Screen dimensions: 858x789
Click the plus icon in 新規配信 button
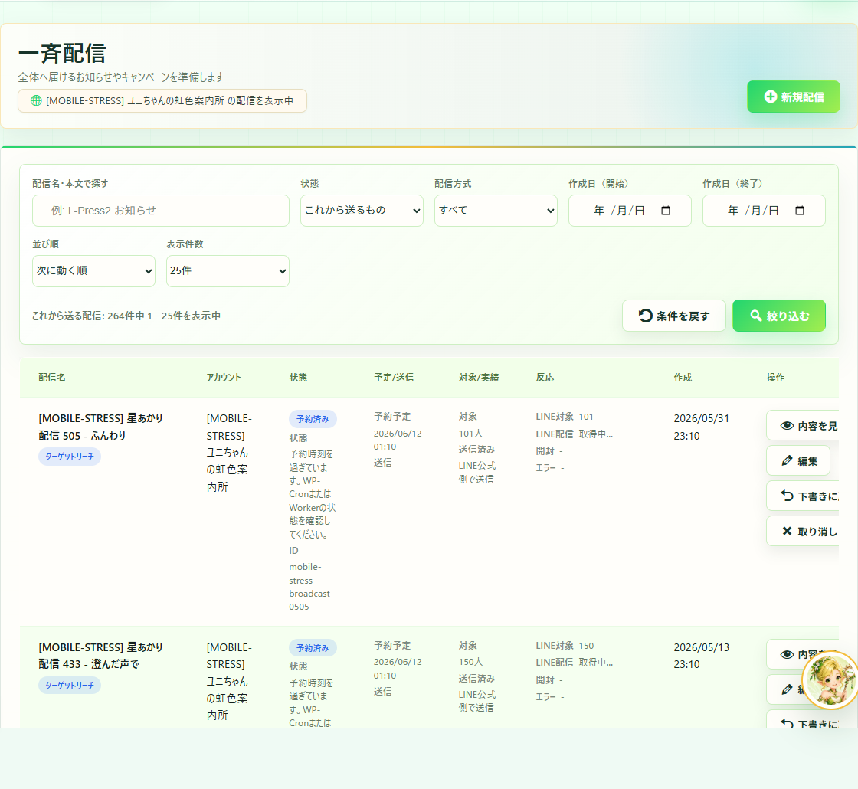pyautogui.click(x=770, y=97)
